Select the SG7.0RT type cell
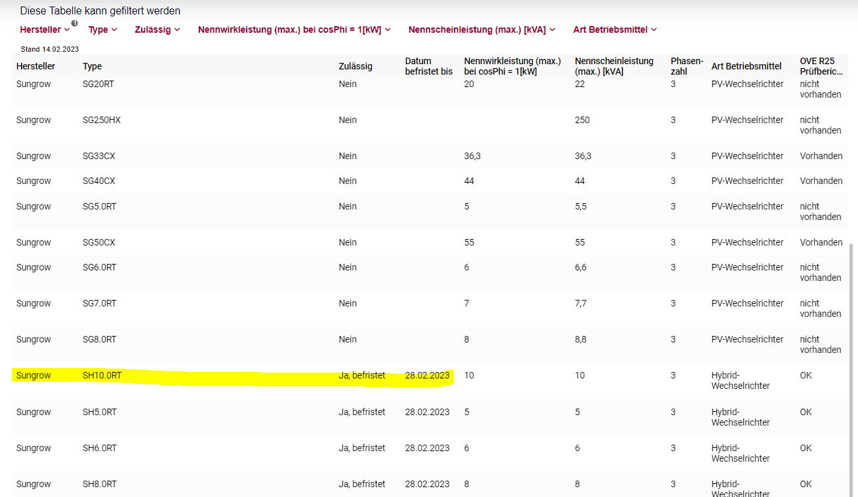Viewport: 858px width, 497px height. click(100, 303)
